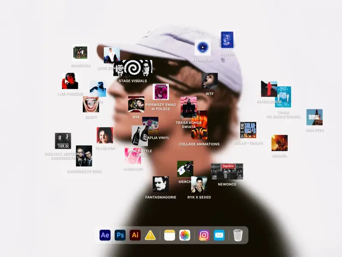Launch Photoshop from the dock
The height and width of the screenshot is (257, 342).
(x=120, y=235)
